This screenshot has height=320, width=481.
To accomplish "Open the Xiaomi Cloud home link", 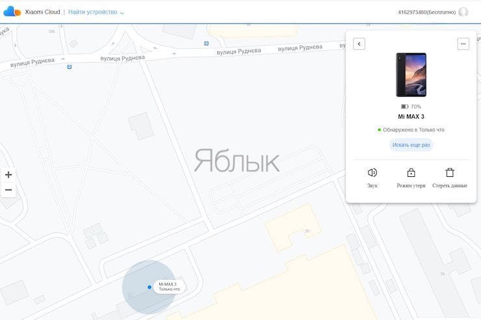I will 42,12.
